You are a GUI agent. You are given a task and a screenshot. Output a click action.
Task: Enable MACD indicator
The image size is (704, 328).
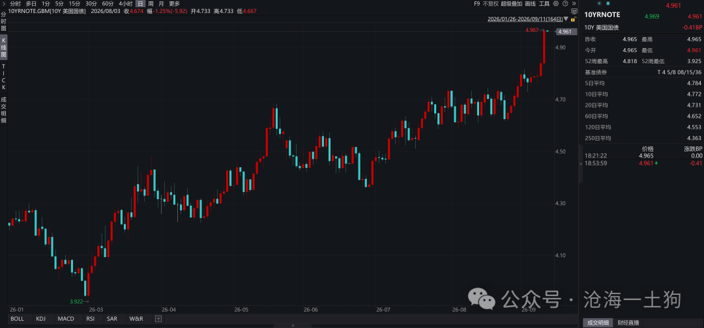pos(66,319)
